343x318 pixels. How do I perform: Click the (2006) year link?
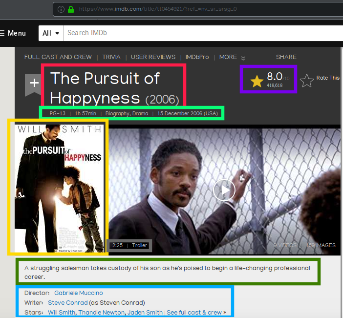tap(162, 100)
